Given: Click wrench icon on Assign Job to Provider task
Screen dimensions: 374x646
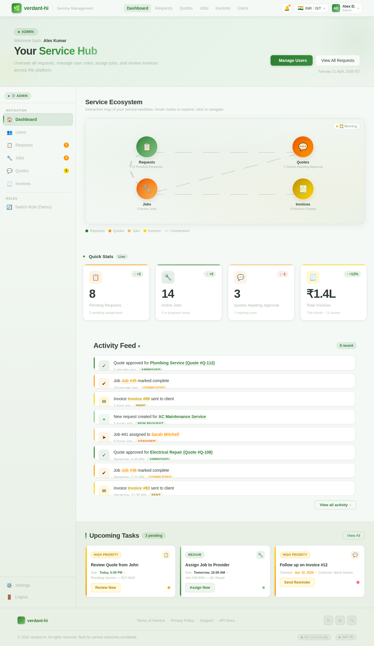Looking at the screenshot, I should 261,555.
